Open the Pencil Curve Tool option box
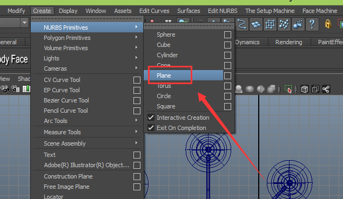The width and height of the screenshot is (343, 199). pyautogui.click(x=137, y=111)
